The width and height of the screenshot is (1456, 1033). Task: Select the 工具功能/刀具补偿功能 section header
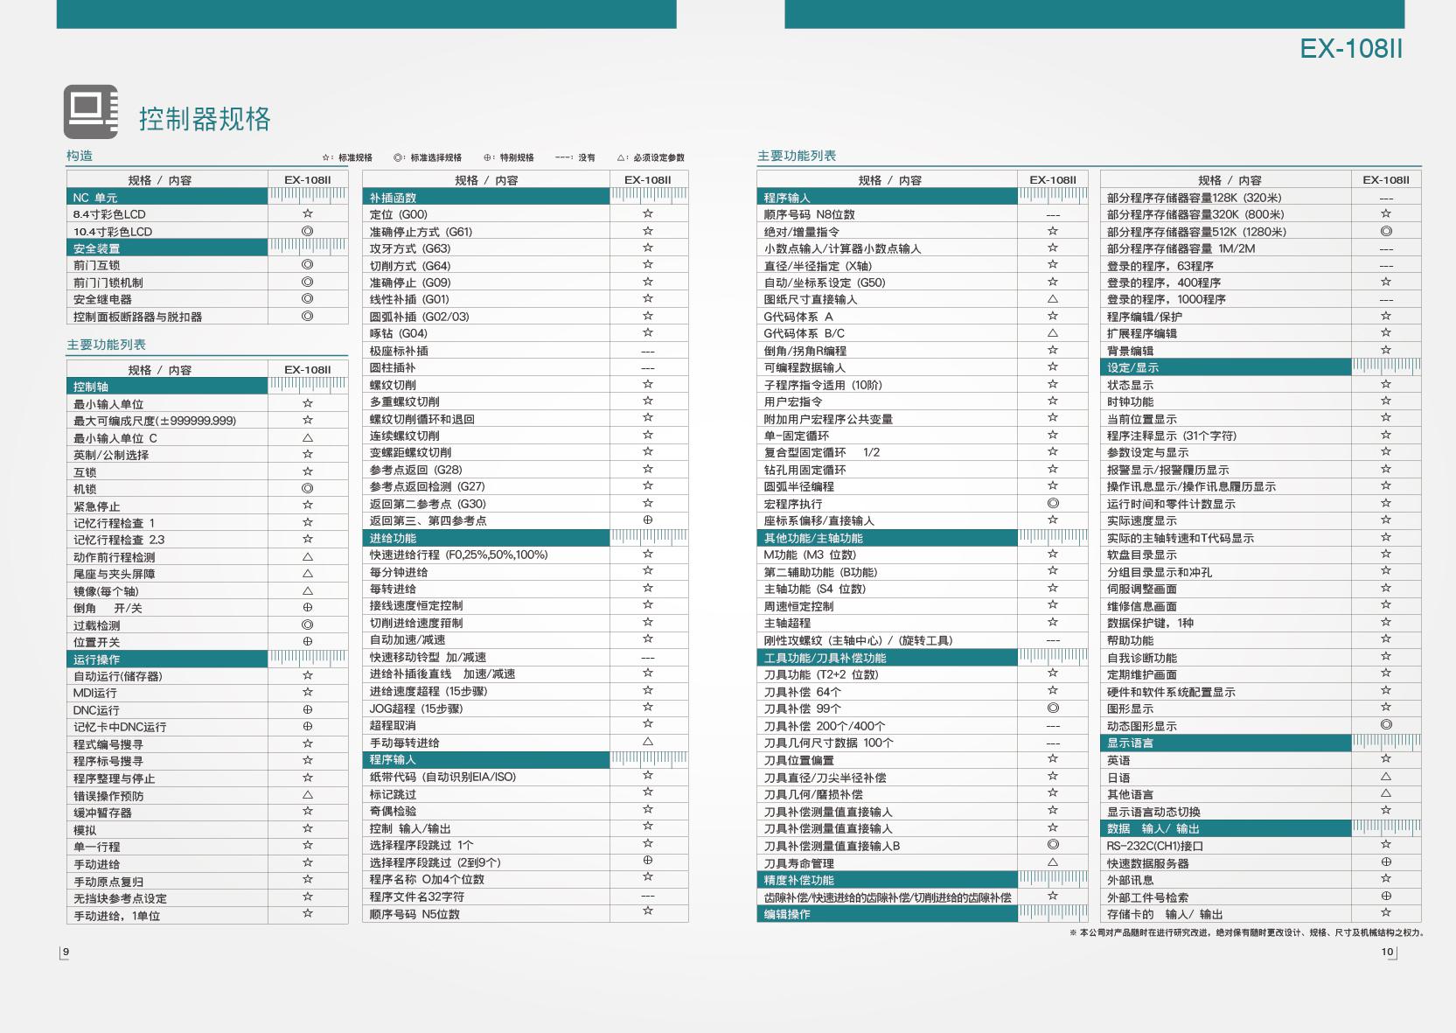(x=888, y=658)
